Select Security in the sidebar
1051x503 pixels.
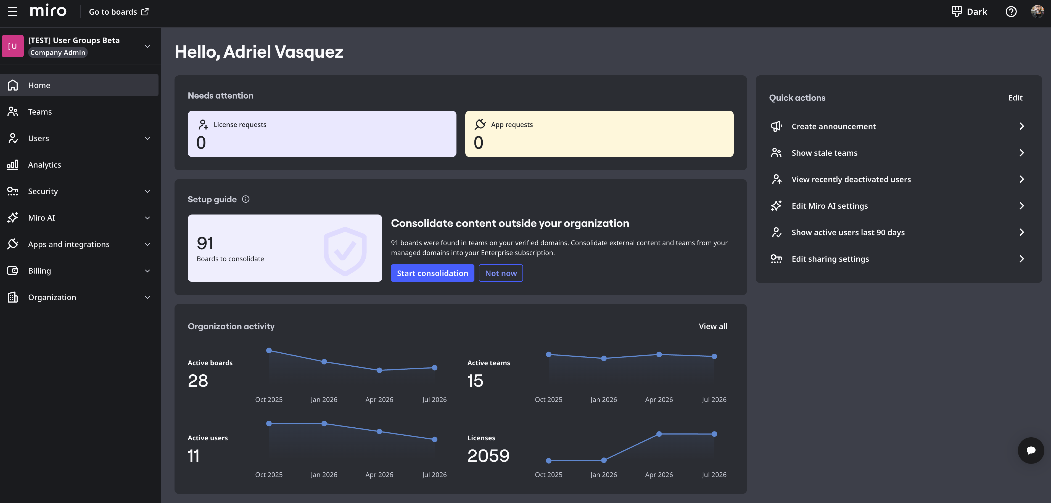tap(79, 191)
